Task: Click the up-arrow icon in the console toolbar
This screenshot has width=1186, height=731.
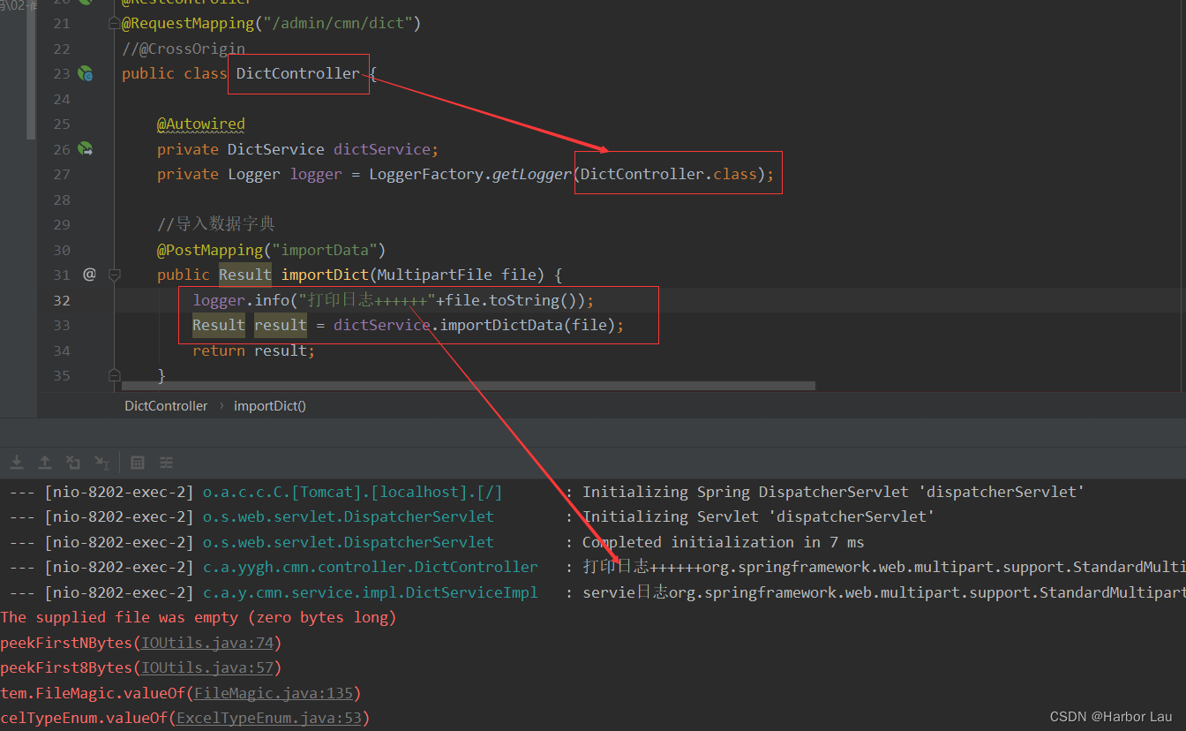Action: [45, 462]
